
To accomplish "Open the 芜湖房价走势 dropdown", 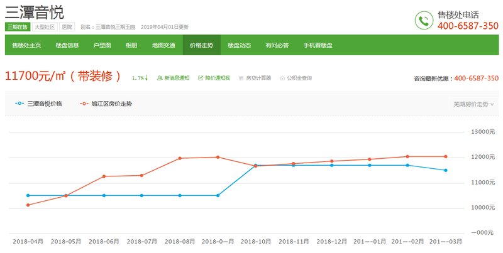I will pos(473,104).
